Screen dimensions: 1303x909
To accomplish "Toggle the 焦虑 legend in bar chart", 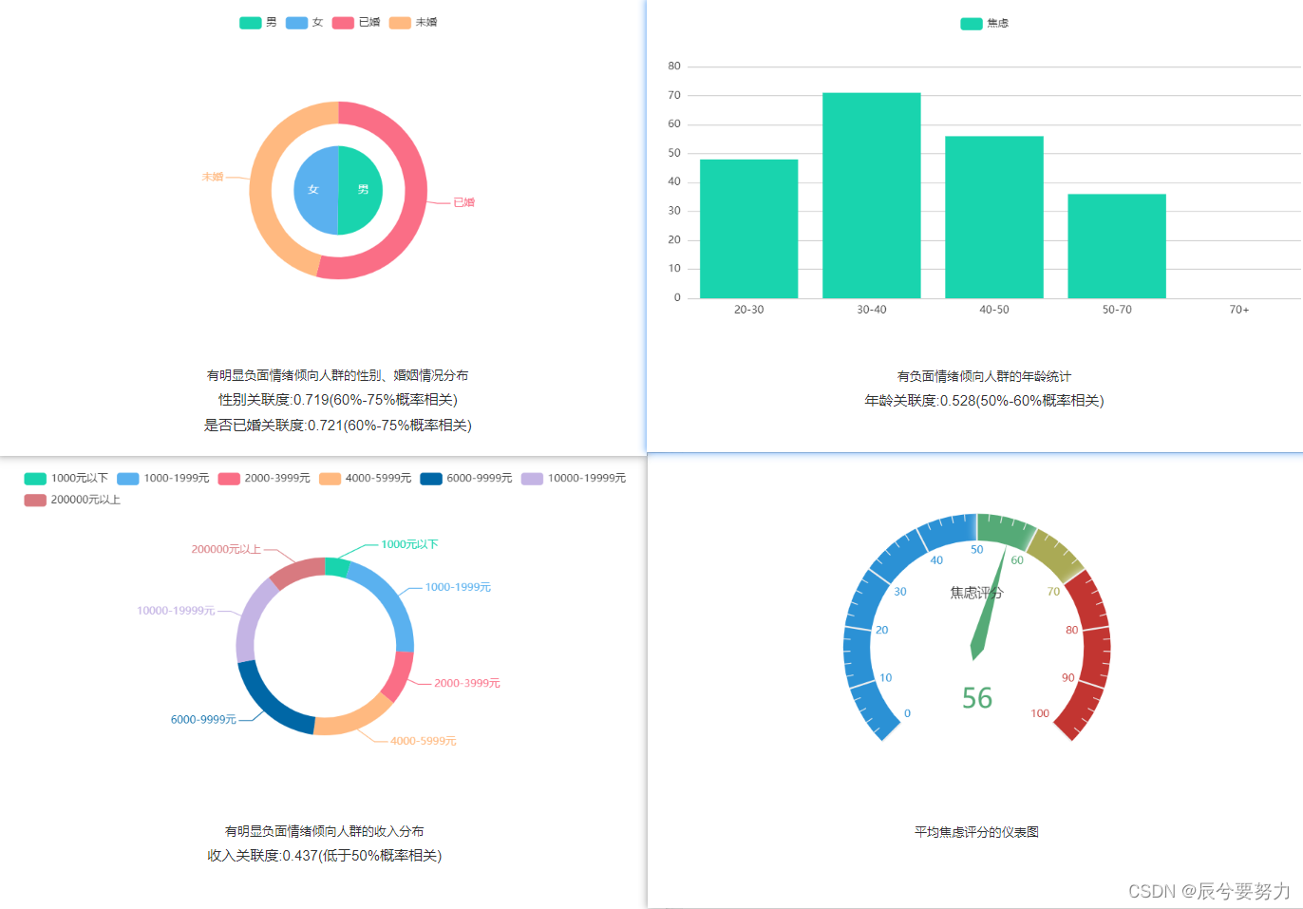I will point(984,23).
